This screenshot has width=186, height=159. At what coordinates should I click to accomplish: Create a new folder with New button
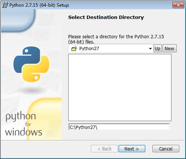pos(169,48)
